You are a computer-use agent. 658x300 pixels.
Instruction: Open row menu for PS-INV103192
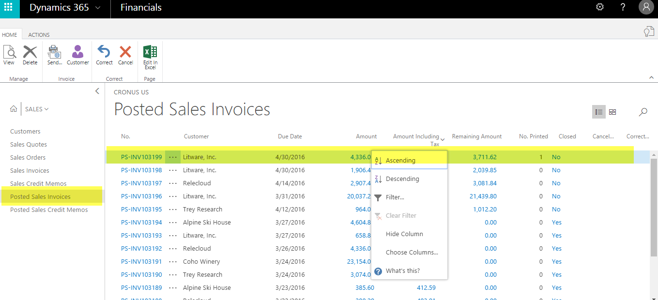[x=173, y=249]
